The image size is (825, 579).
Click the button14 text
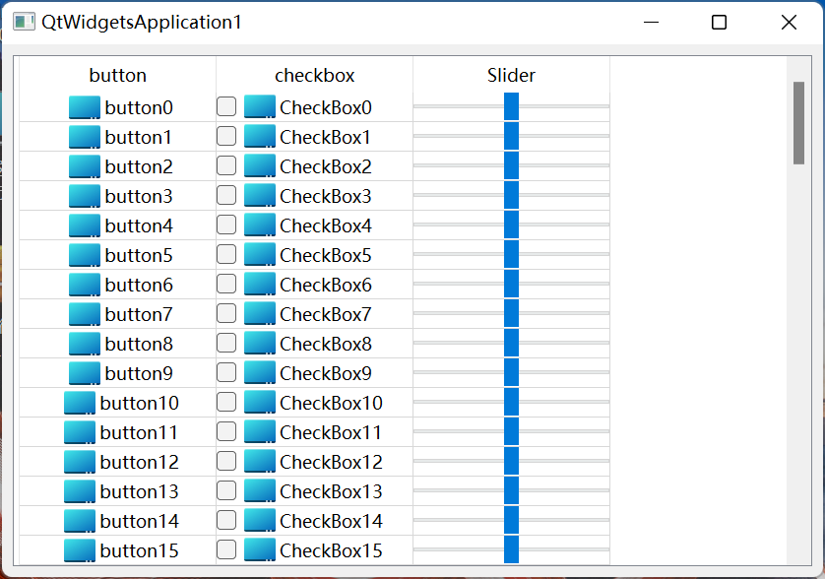pos(140,521)
